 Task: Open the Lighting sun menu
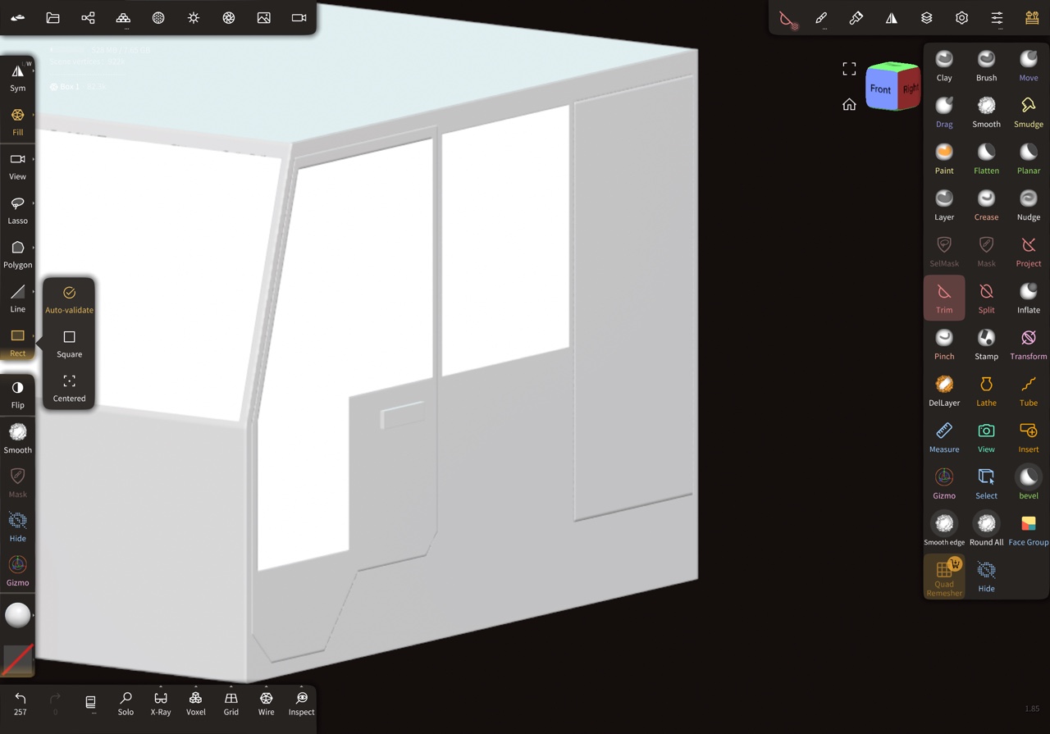[x=194, y=17]
